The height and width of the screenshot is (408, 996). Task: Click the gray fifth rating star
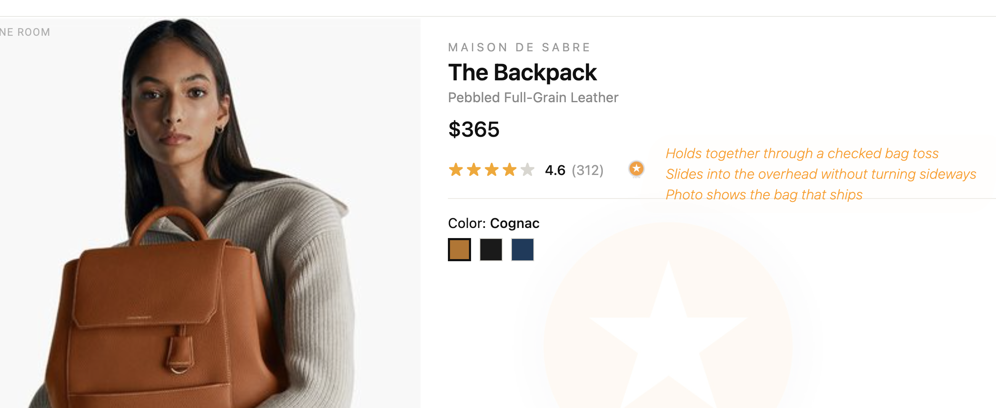[527, 170]
